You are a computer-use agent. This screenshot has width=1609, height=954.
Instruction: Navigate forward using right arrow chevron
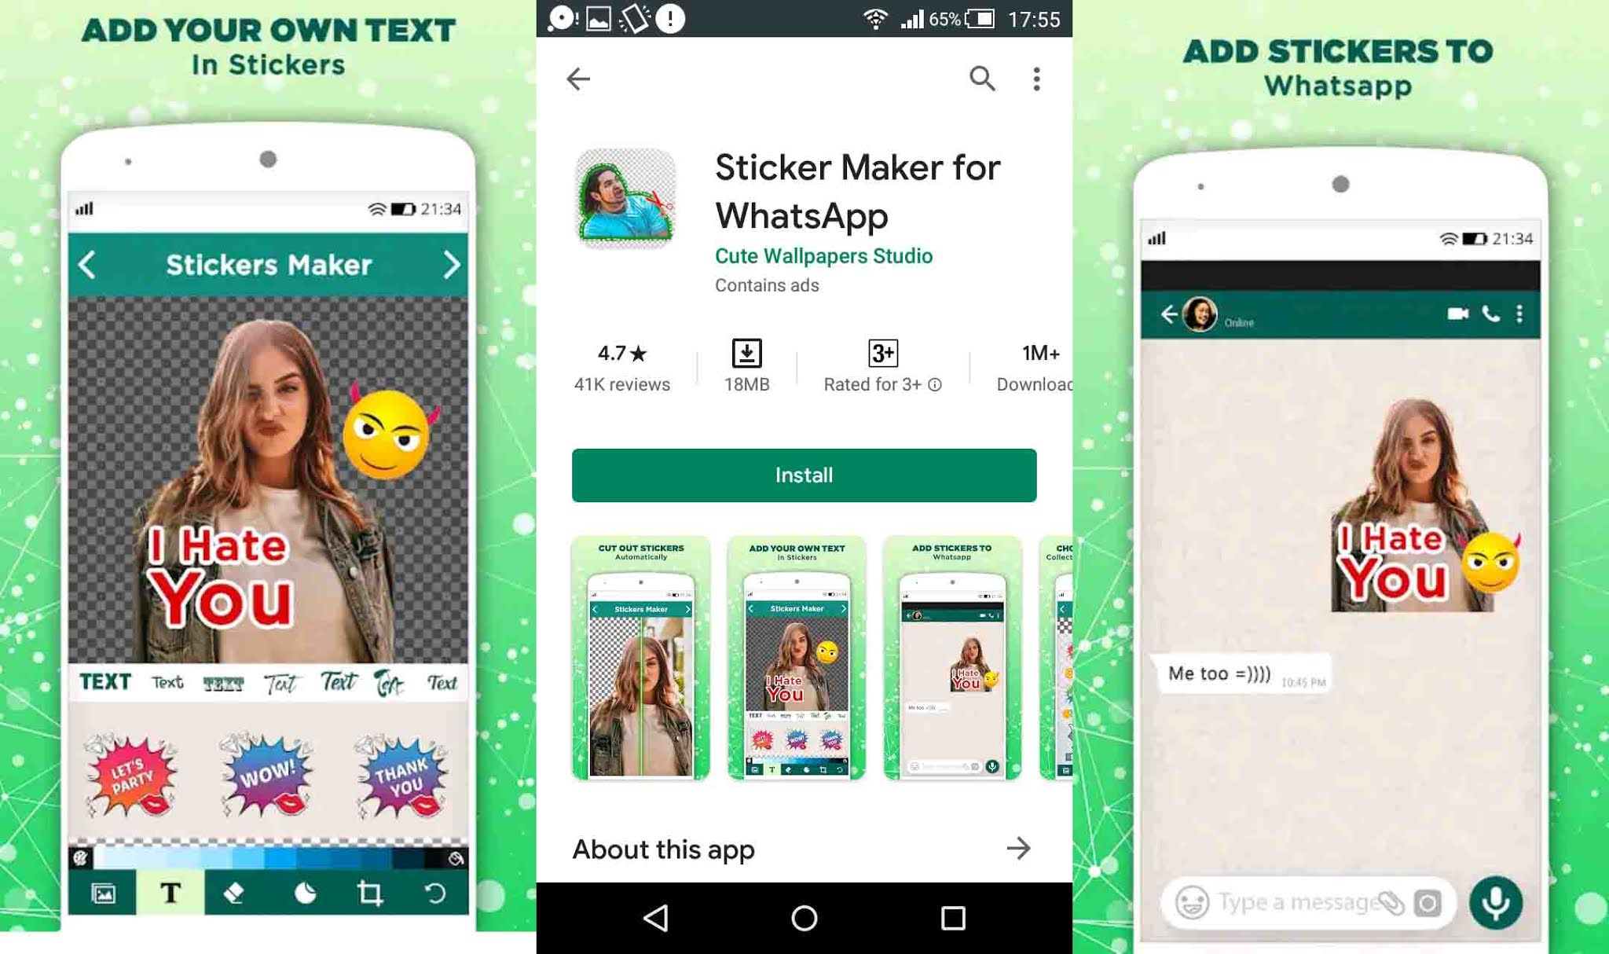(452, 263)
